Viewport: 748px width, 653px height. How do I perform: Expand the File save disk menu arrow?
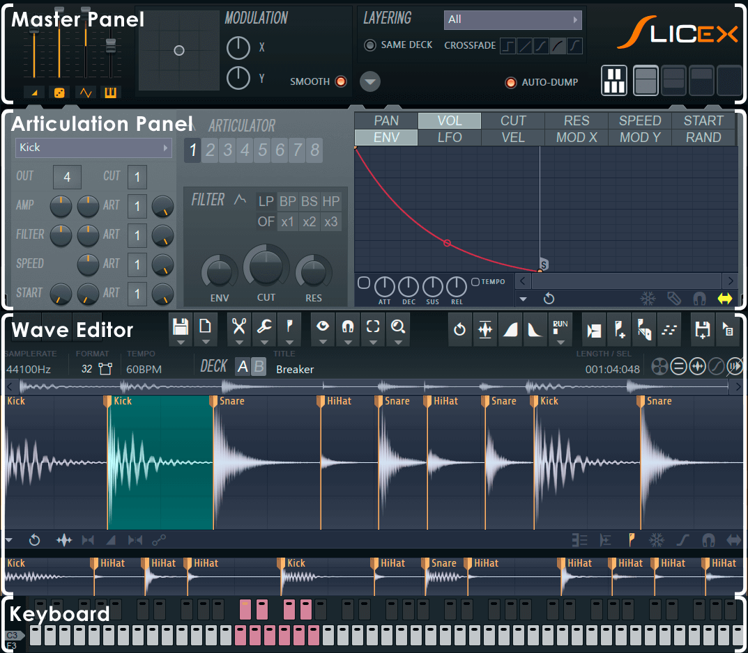click(x=181, y=342)
